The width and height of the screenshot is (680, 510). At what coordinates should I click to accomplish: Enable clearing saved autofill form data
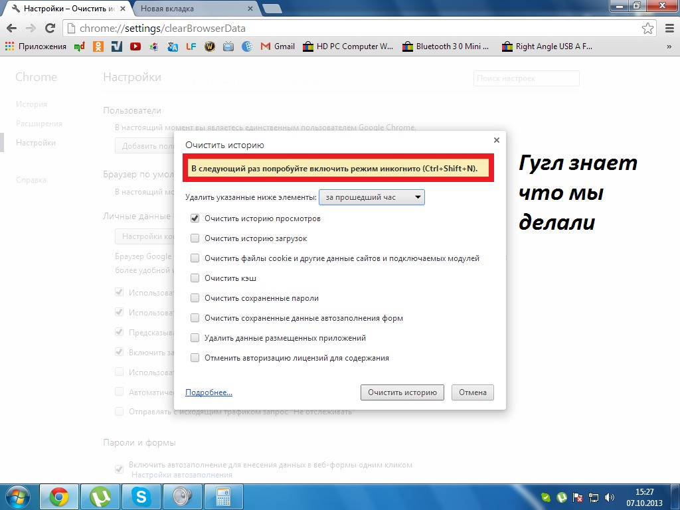[195, 318]
